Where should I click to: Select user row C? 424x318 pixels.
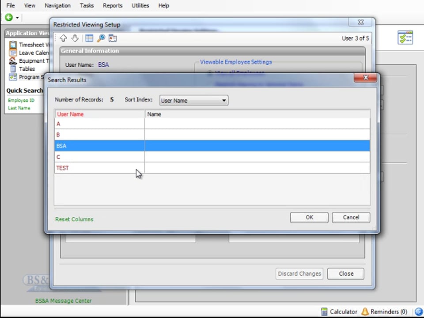[x=212, y=157]
